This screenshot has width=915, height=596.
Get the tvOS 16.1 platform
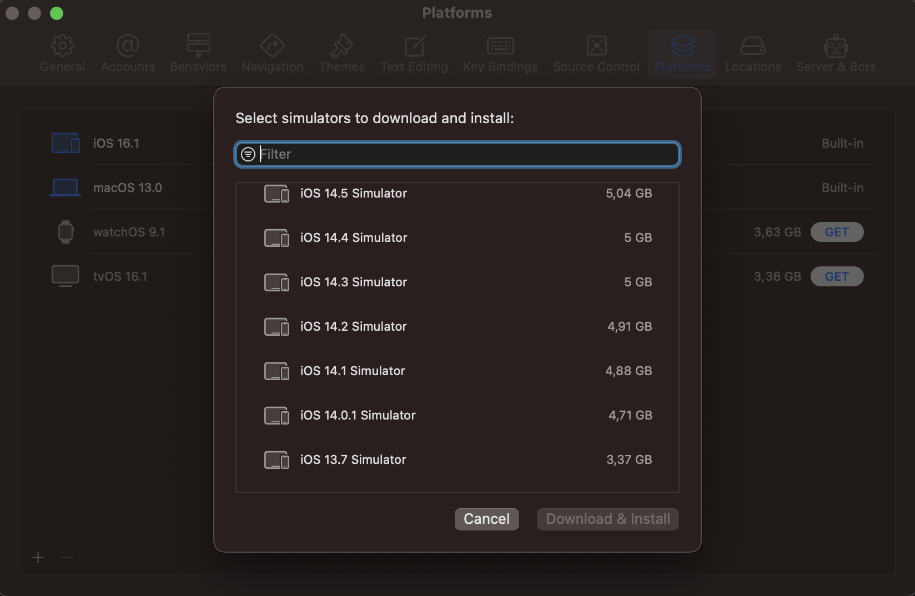[837, 276]
